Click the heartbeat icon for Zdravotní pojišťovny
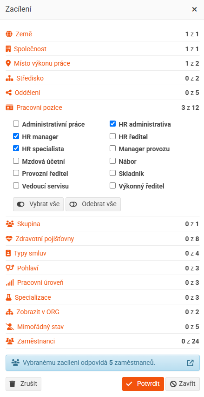Image resolution: width=204 pixels, height=397 pixels. 9,239
